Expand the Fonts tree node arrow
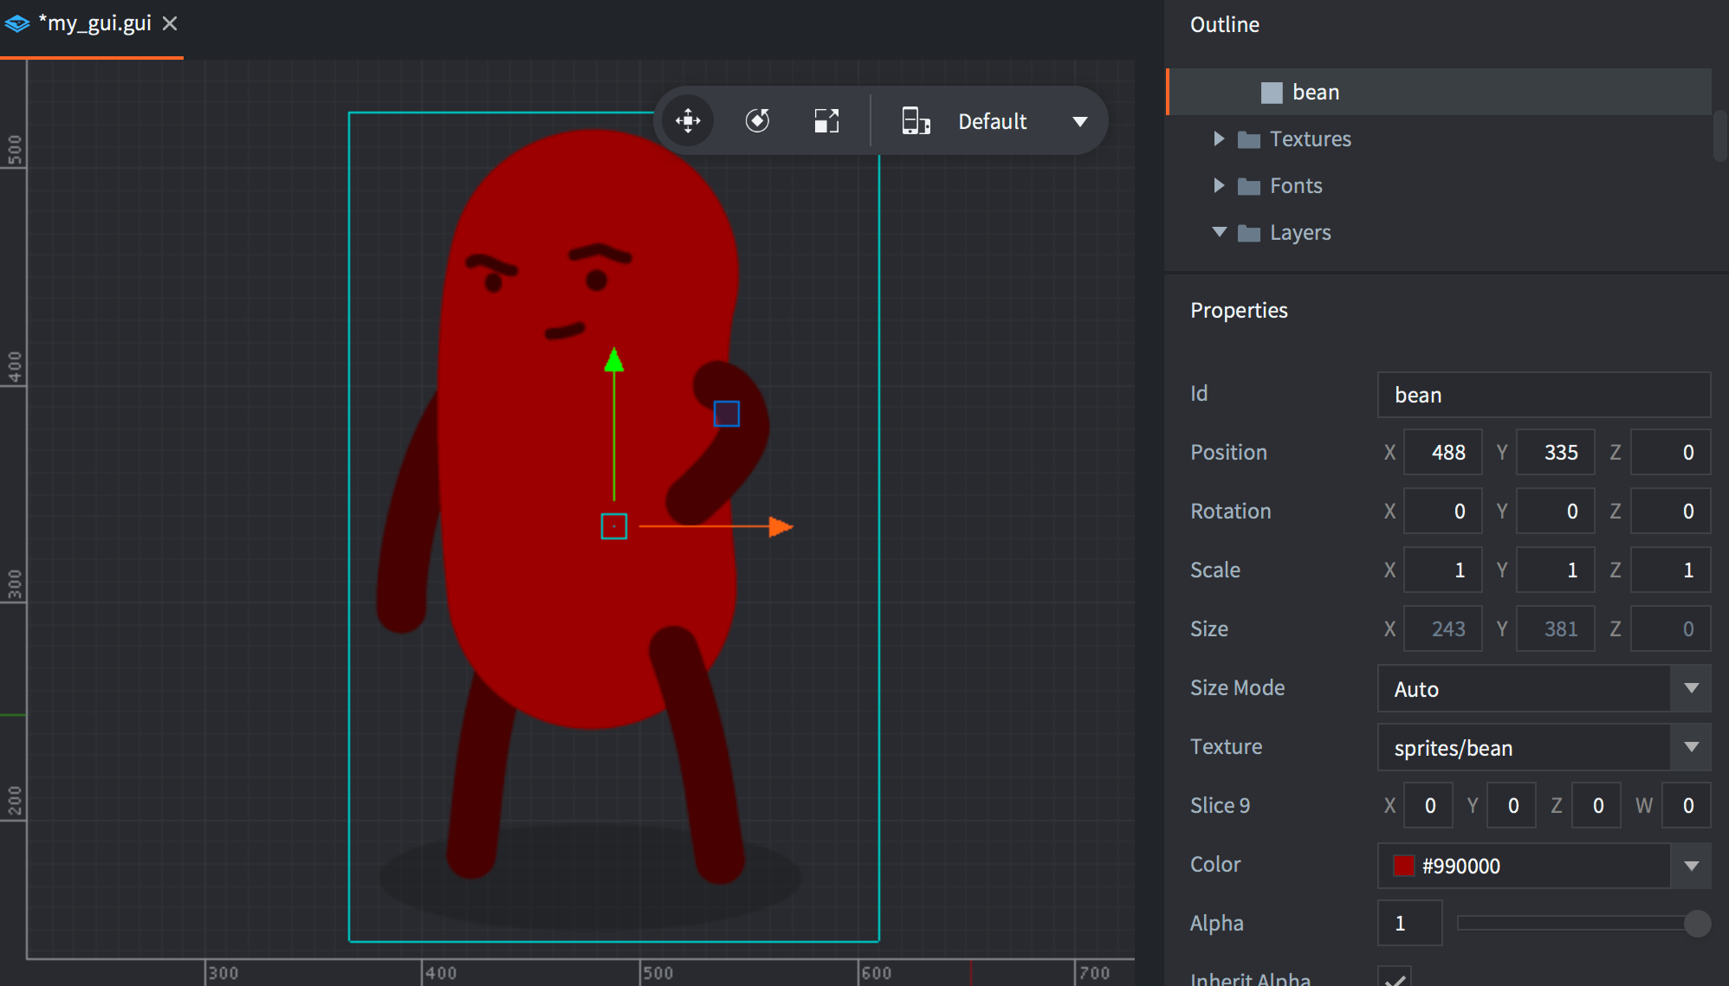Viewport: 1729px width, 986px height. tap(1219, 185)
